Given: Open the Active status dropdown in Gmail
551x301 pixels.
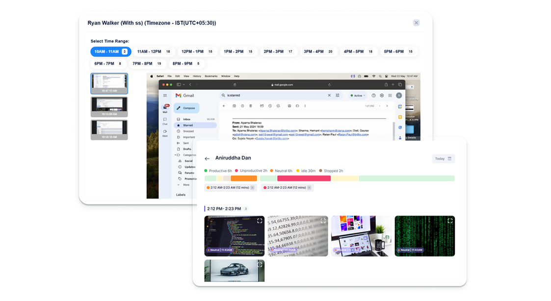Looking at the screenshot, I should coord(358,96).
